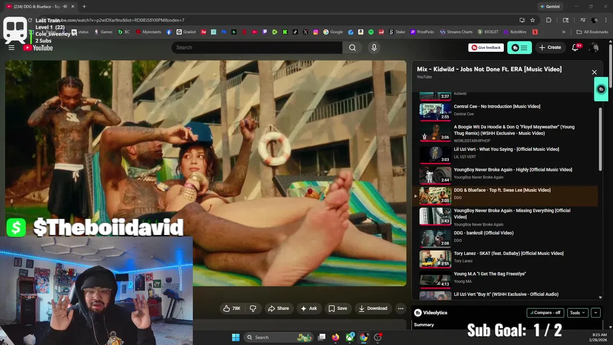Expand the hidden bookmarks overflow chevron
Screen dimensions: 613x345
point(564,32)
